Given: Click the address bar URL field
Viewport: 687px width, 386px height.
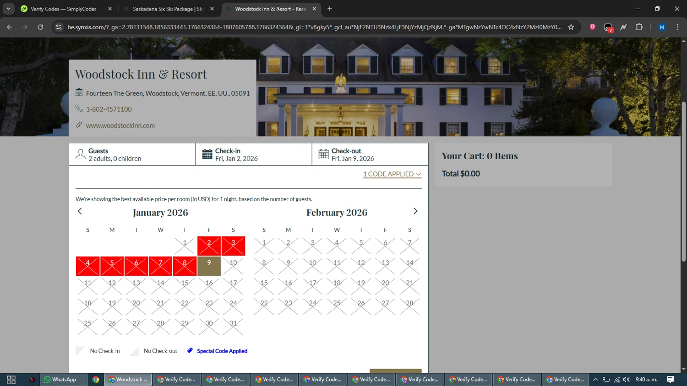Looking at the screenshot, I should coord(314,27).
